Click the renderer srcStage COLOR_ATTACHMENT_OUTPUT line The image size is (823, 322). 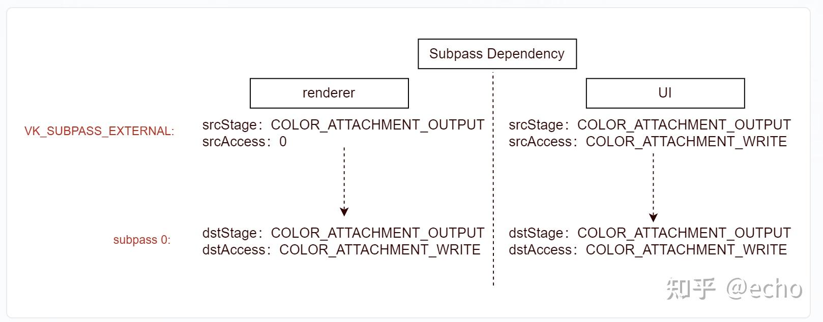pos(343,125)
